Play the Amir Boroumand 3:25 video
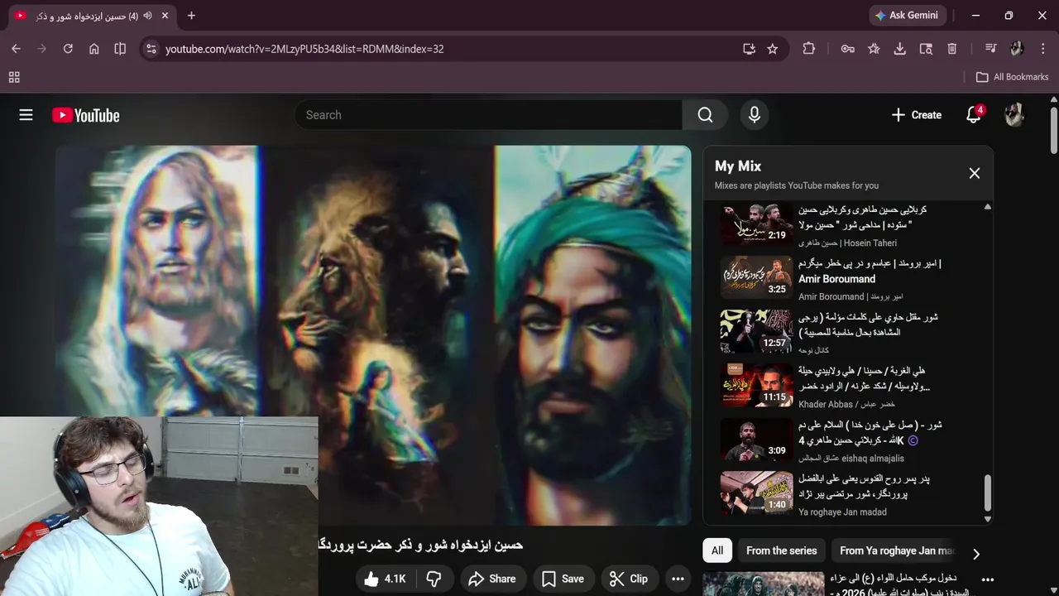The height and width of the screenshot is (596, 1059). tap(756, 278)
